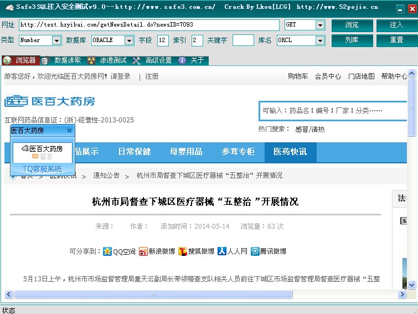Open the 日常保健 navigation item
Screen dimensions: 418x314
pos(135,152)
